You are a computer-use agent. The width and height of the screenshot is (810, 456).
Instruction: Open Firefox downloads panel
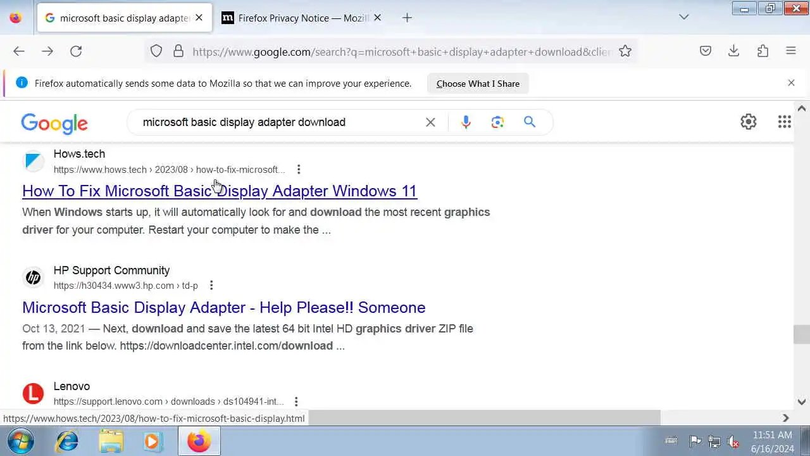coord(734,51)
